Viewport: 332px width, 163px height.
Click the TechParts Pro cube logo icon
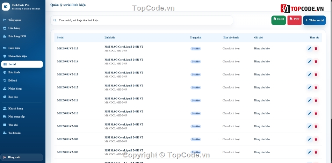pos(6,7)
